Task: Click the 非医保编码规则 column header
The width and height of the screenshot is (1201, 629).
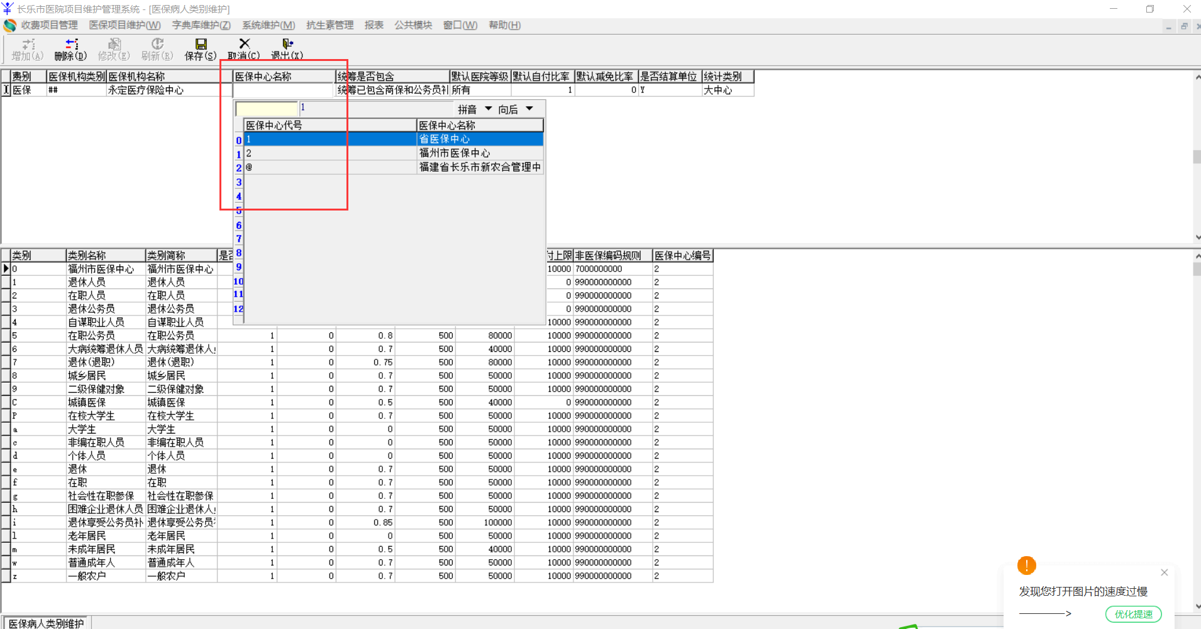Action: point(612,255)
